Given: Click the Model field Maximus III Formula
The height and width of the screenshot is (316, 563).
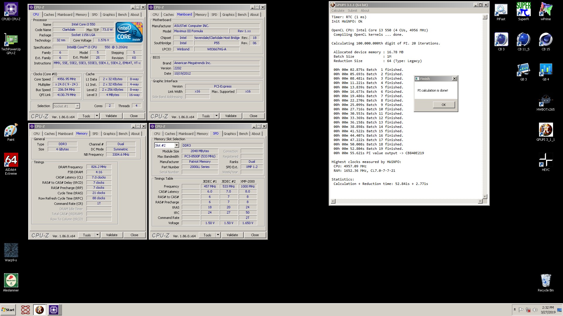Looking at the screenshot, I should 201,31.
